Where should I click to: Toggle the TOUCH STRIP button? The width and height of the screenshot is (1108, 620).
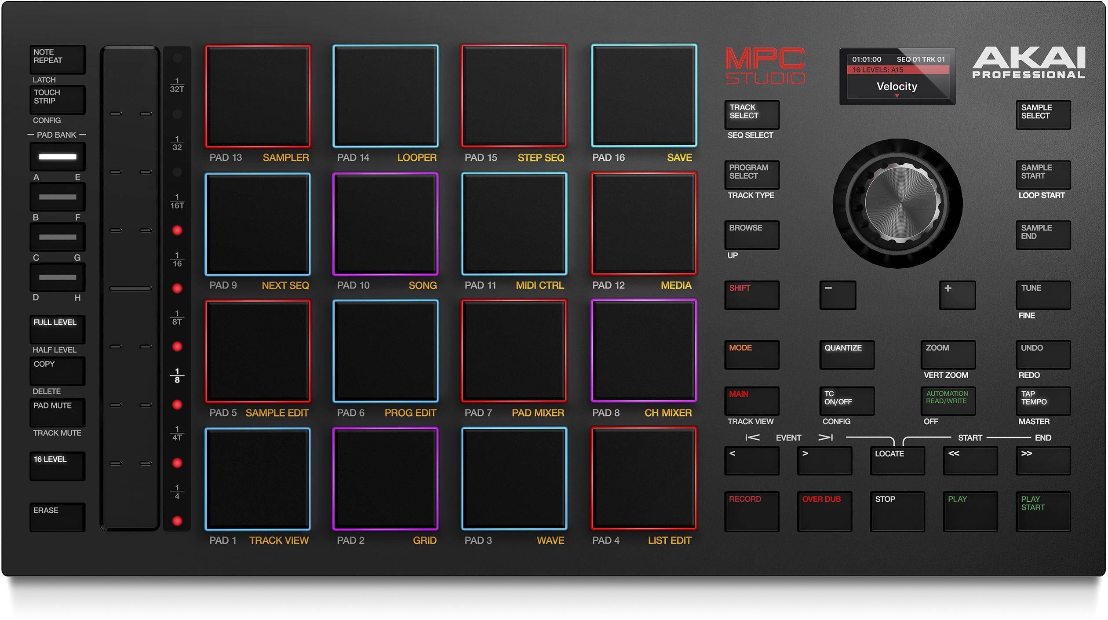click(x=58, y=100)
